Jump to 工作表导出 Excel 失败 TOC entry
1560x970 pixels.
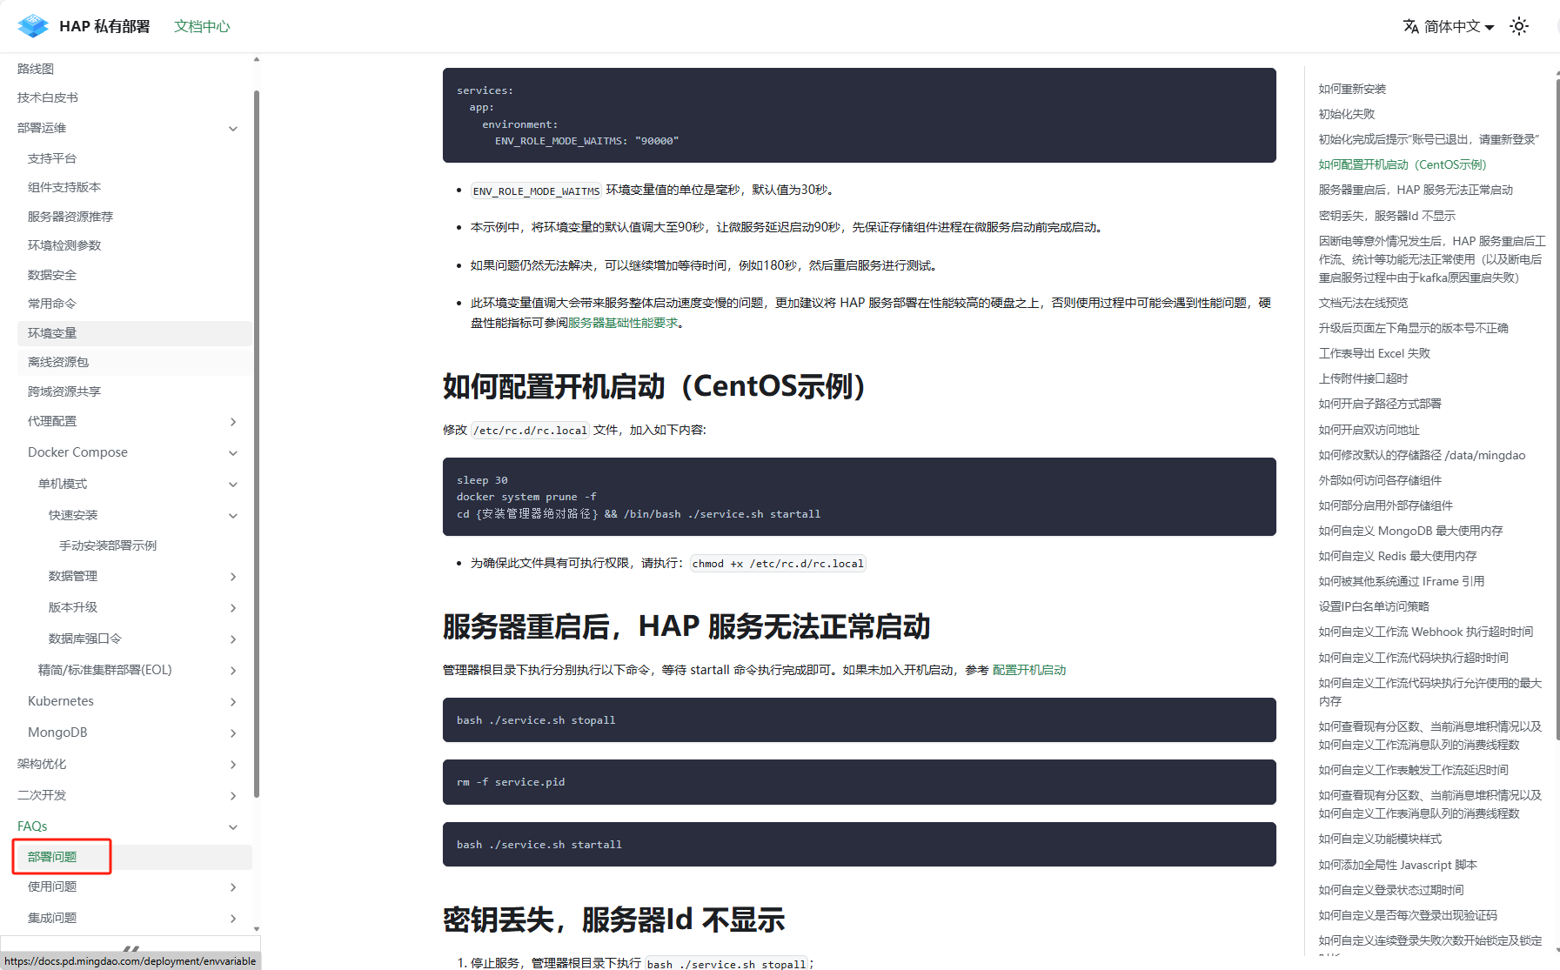[1375, 353]
